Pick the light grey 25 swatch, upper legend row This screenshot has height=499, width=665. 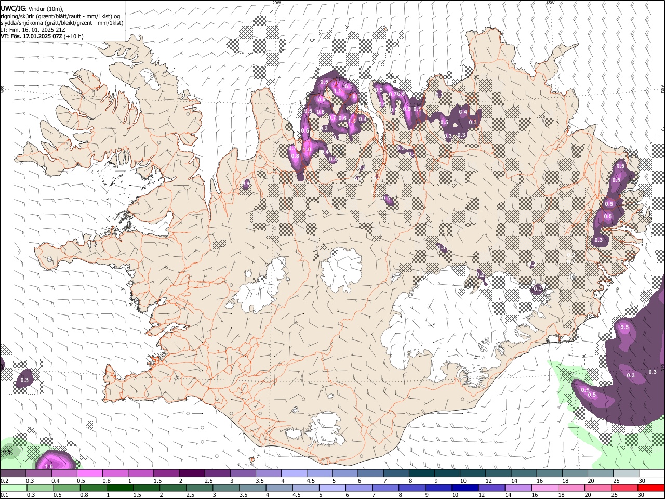pos(626,474)
